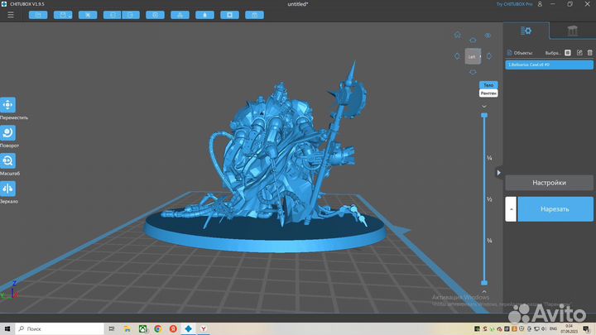The height and width of the screenshot is (335, 596).
Task: Click chevron above the layer slider
Action: tap(484, 107)
